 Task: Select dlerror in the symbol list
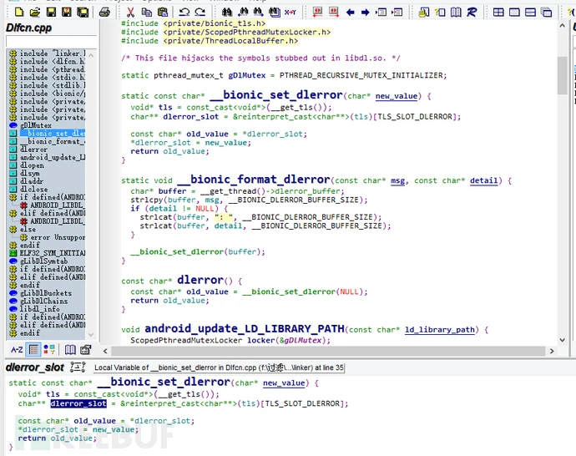tap(33, 149)
